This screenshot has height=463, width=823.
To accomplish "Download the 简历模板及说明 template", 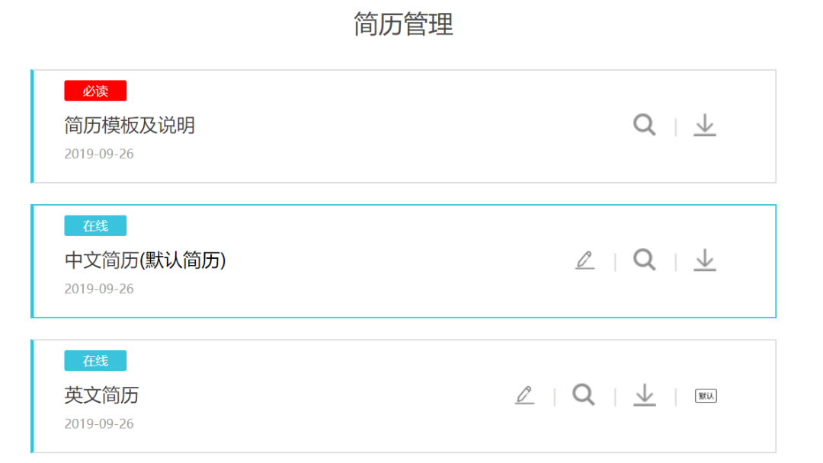I will pos(704,126).
